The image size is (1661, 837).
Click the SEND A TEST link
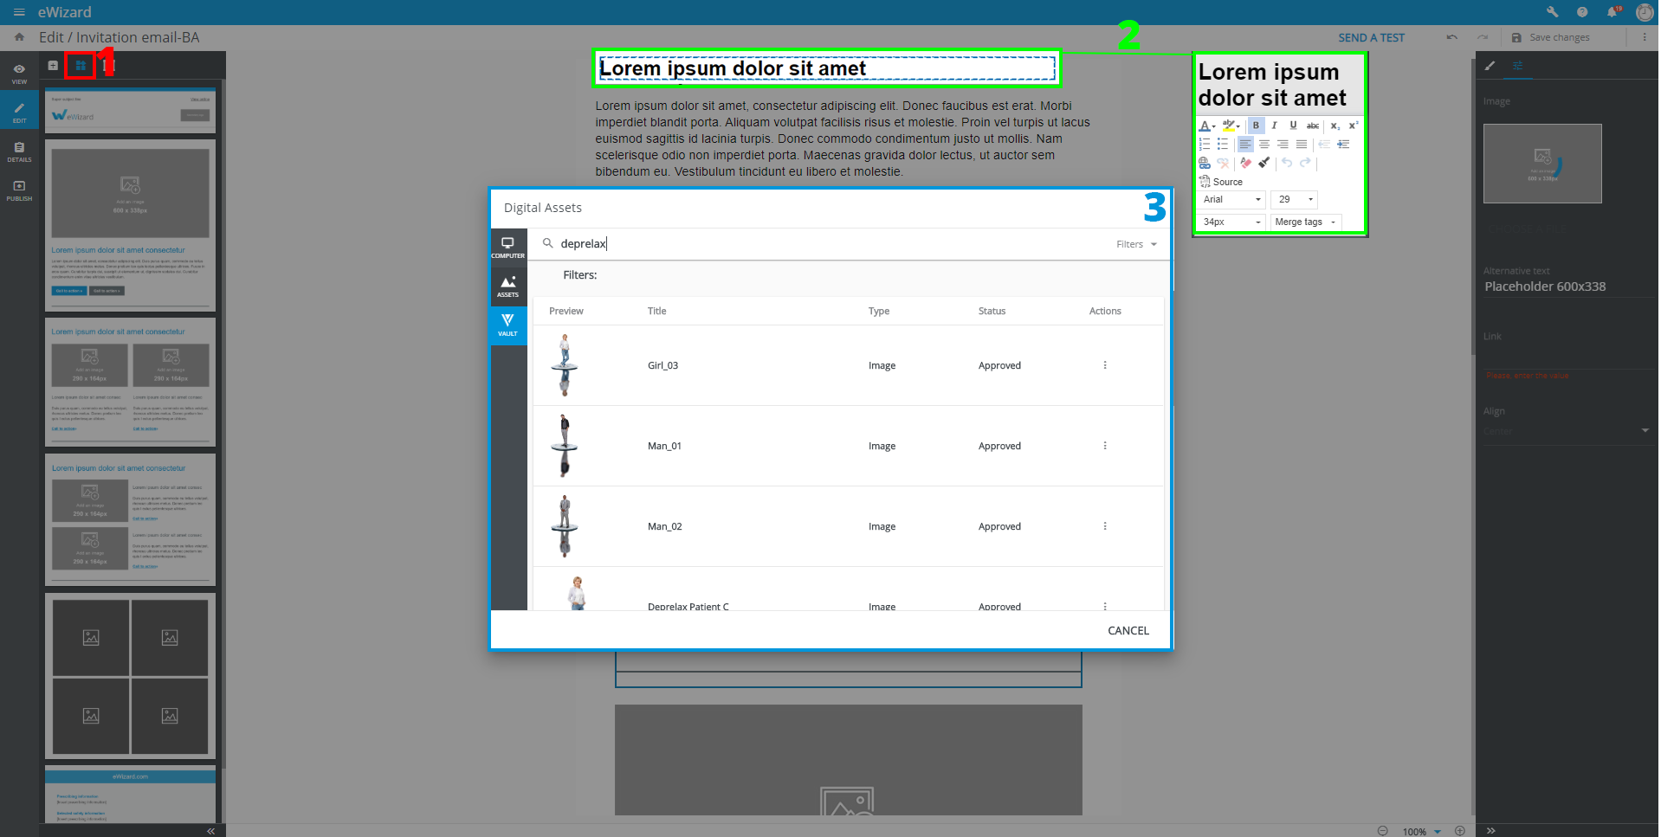pos(1371,38)
